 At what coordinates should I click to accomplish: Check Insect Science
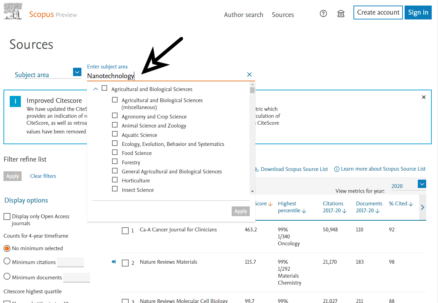click(x=115, y=189)
